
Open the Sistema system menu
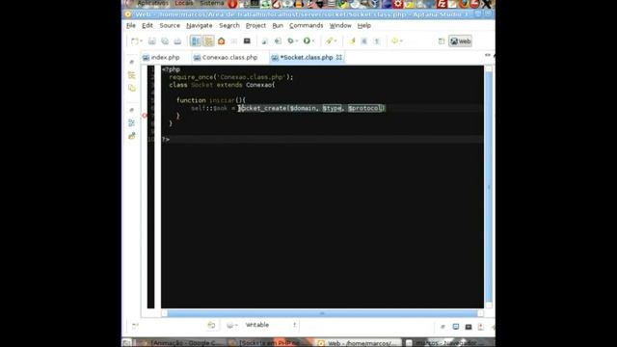212,3
